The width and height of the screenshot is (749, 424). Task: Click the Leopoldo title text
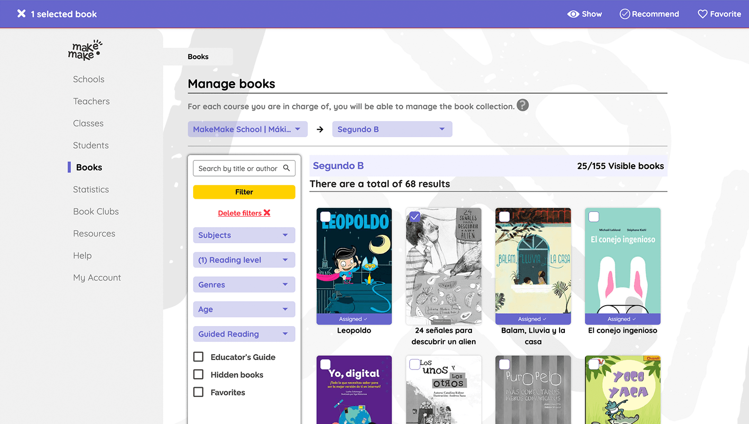tap(354, 330)
